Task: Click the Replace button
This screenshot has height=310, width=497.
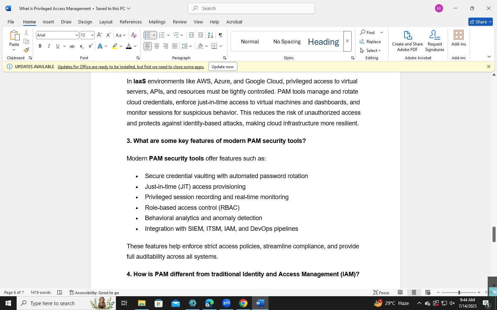Action: [370, 41]
